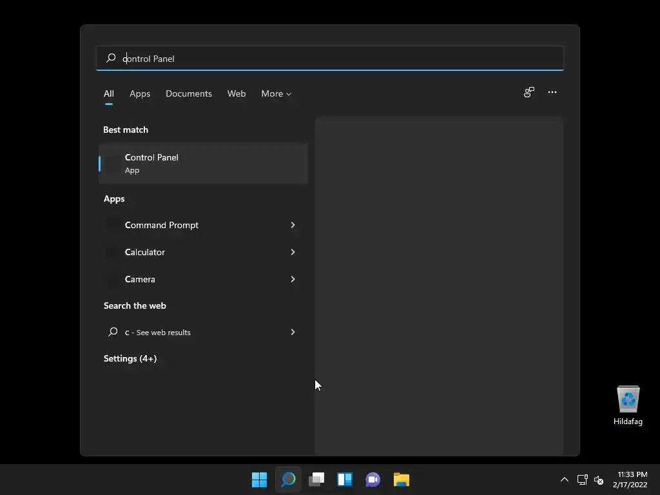Viewport: 660px width, 495px height.
Task: Expand Camera result details arrow
Action: (x=293, y=279)
